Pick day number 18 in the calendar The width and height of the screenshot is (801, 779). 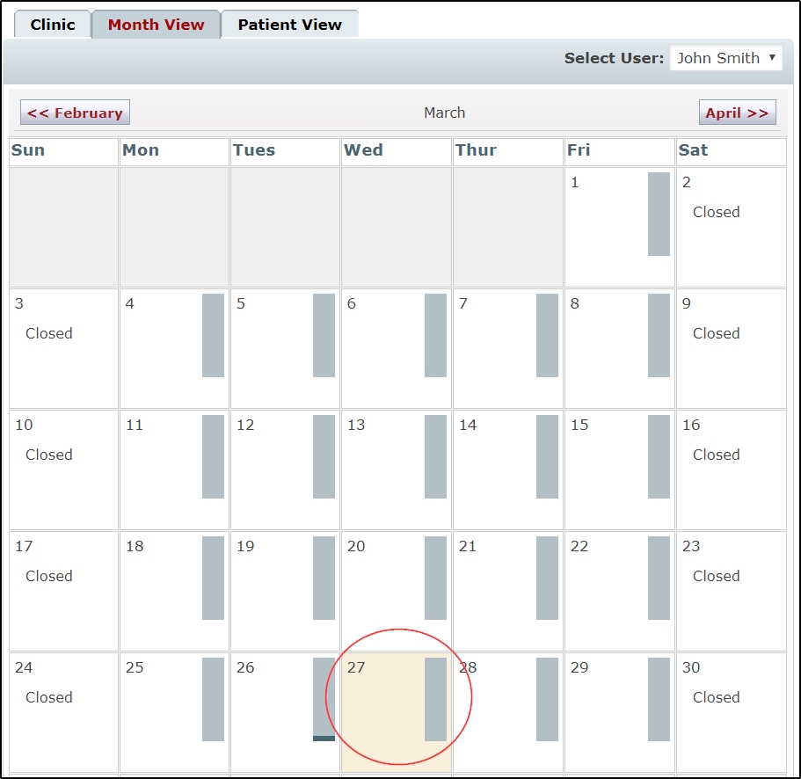point(135,546)
